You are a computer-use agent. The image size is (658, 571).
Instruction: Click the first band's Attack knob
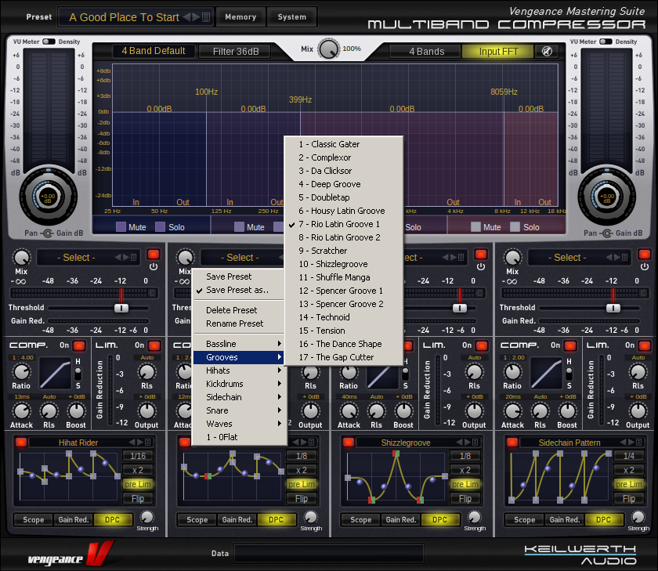tap(21, 411)
